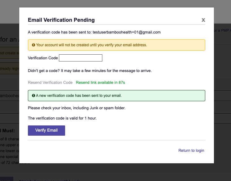Click the green resend countdown timer text

pos(100,83)
